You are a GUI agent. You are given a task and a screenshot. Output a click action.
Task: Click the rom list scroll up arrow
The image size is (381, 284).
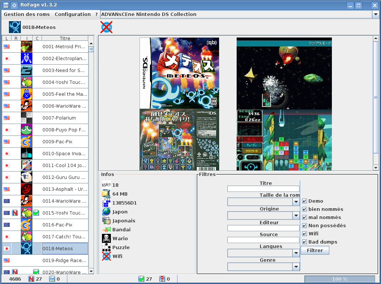(91, 44)
